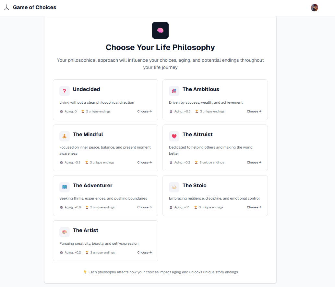Choose The Stoic philosophy
Viewport: 335px width, 287px height.
254,207
